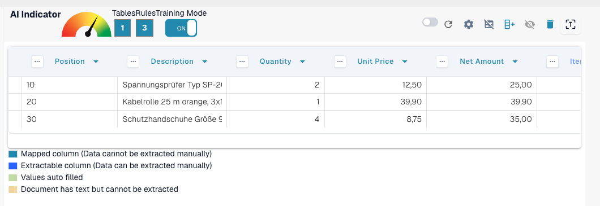Click the Extractable column legend swatch
The height and width of the screenshot is (206, 600).
point(12,166)
